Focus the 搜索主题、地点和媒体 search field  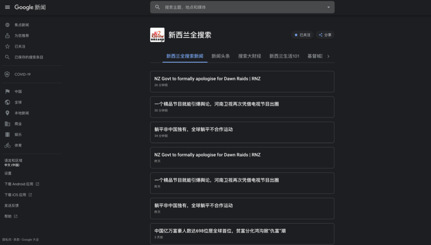coord(242,7)
